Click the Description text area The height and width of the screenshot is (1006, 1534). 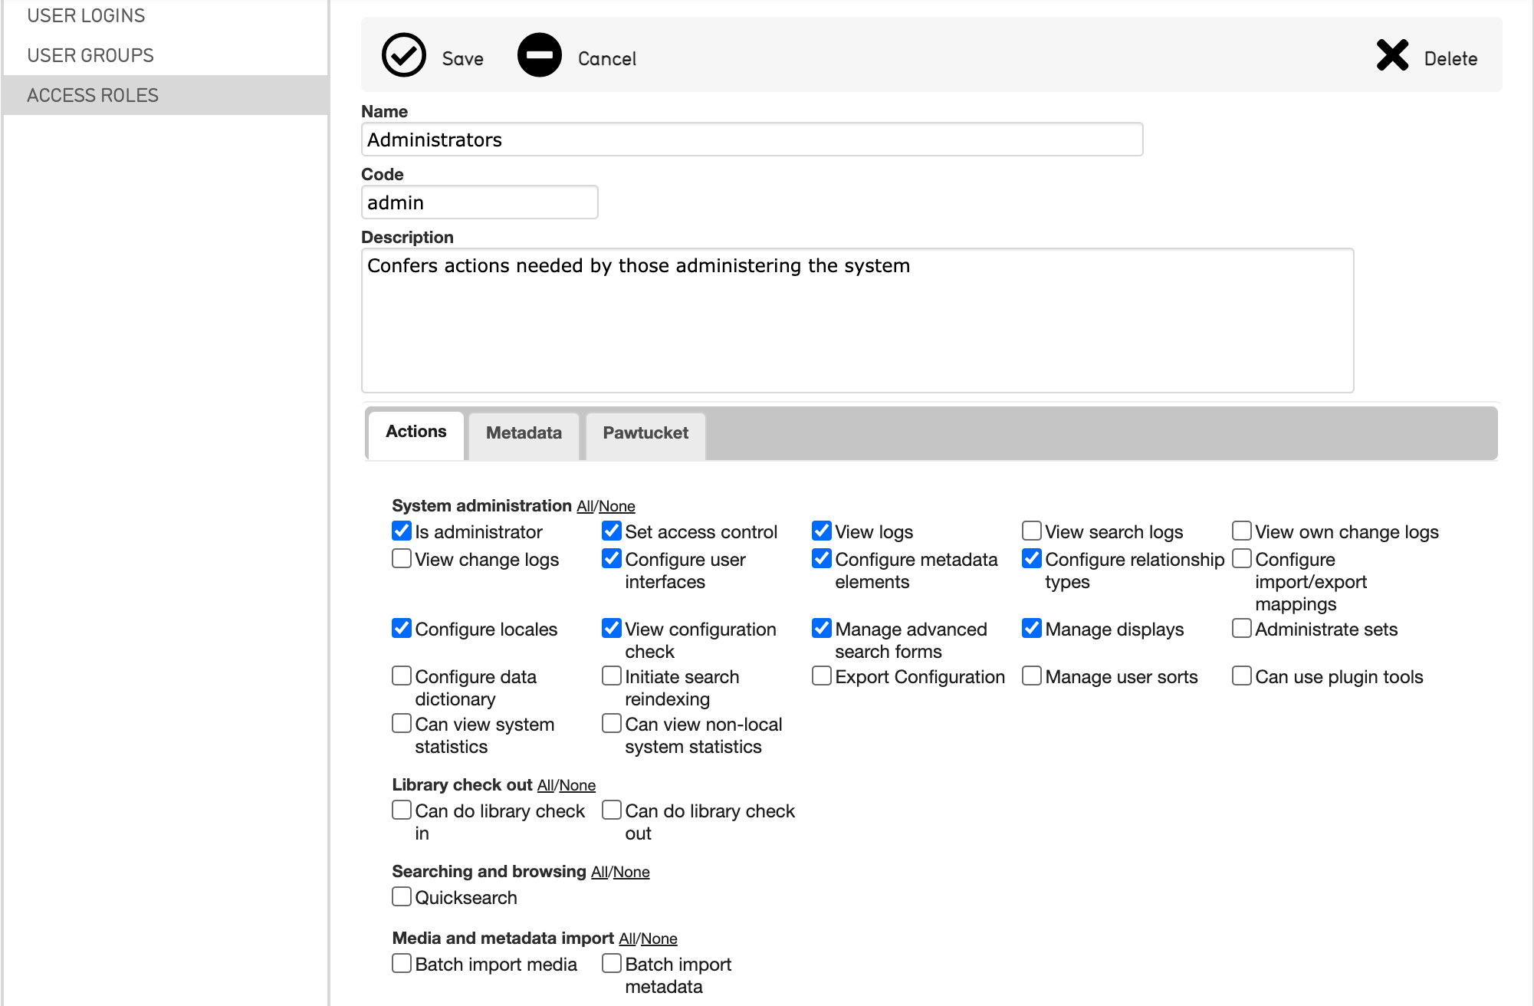point(857,321)
